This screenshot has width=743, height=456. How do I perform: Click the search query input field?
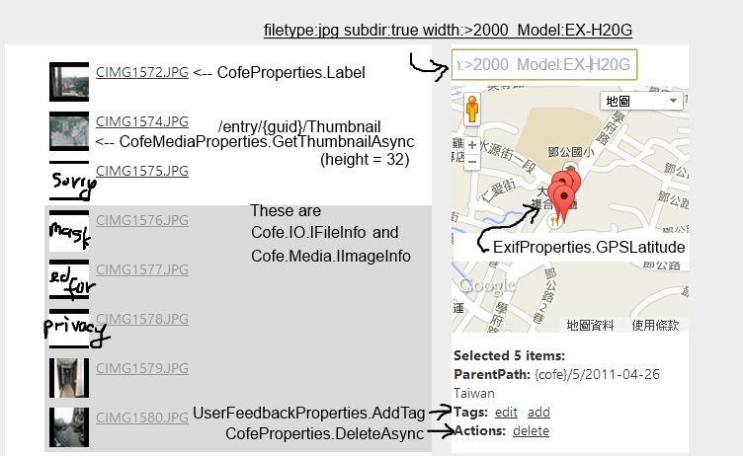[x=544, y=64]
